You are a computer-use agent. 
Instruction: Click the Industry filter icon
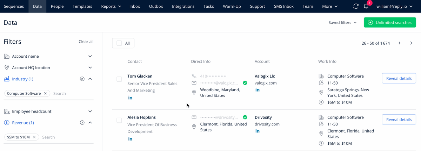pos(7,79)
